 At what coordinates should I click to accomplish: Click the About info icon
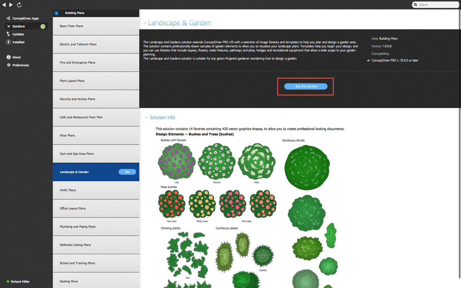(9, 57)
